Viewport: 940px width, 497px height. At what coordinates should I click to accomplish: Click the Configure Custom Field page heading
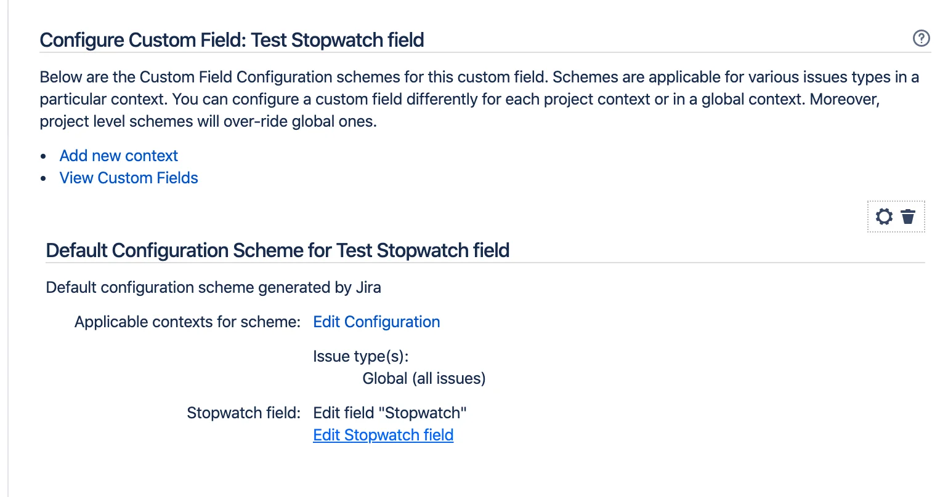(232, 40)
